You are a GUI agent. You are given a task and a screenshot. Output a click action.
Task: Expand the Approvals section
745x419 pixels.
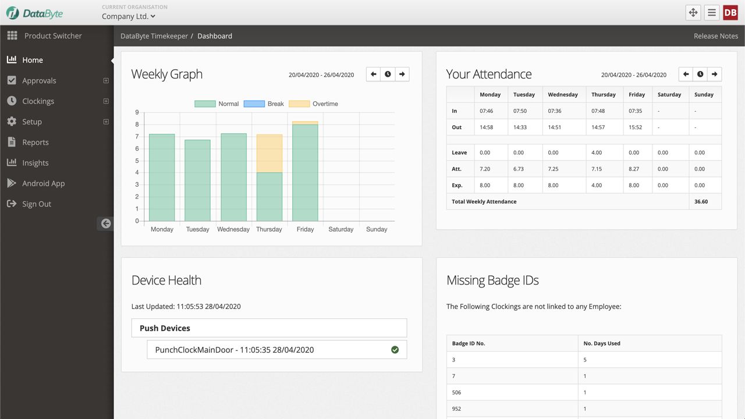[105, 80]
